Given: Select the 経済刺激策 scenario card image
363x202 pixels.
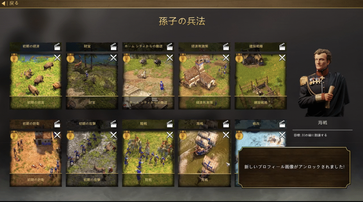Looking at the screenshot, I should pos(205,75).
